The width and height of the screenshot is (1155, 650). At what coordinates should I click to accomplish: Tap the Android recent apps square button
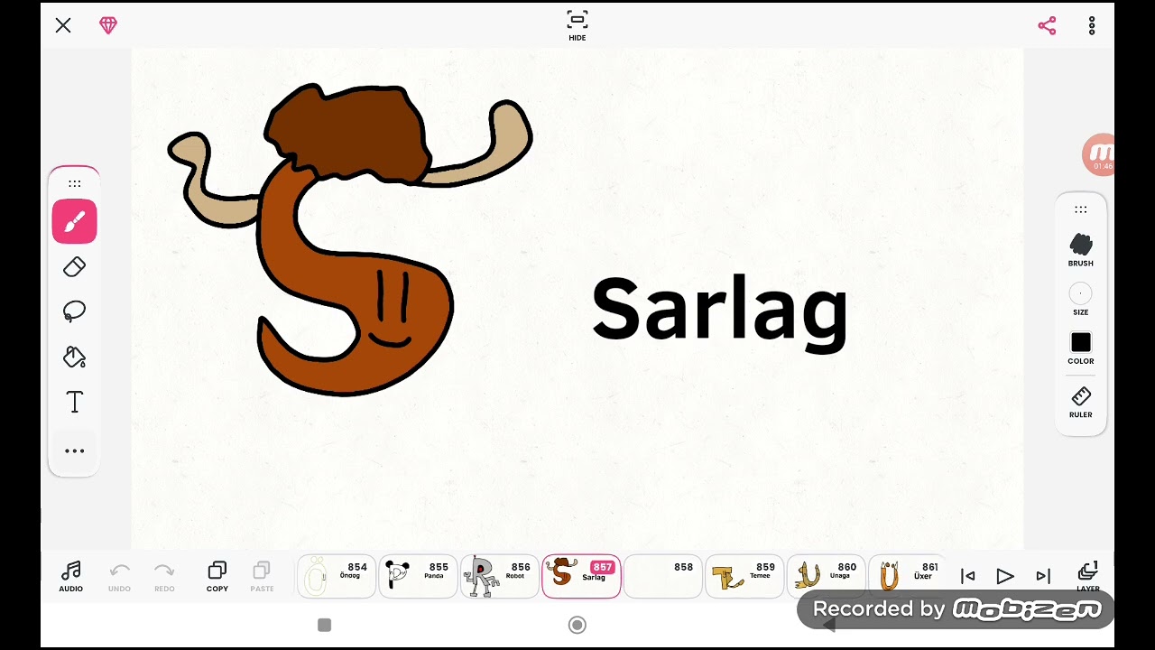click(325, 625)
